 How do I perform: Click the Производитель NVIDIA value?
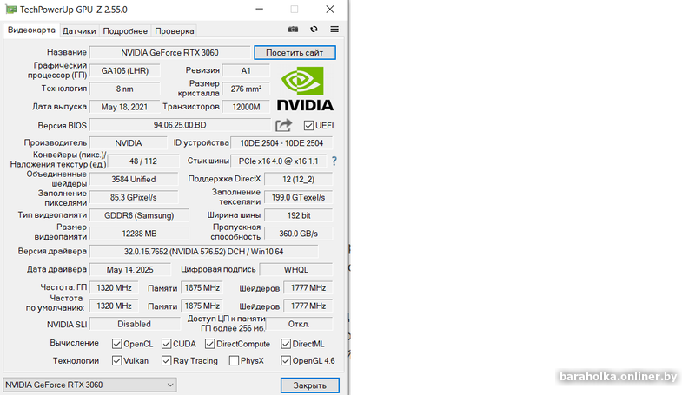point(129,143)
